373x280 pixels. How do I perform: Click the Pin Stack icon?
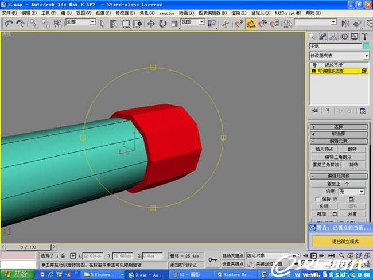315,111
